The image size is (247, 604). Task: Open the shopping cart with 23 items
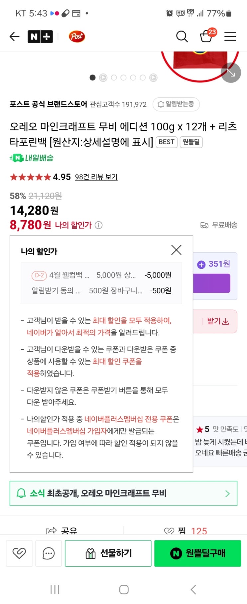(206, 36)
